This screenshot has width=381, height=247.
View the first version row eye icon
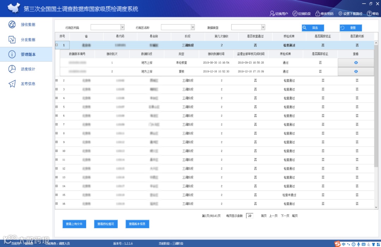click(356, 63)
